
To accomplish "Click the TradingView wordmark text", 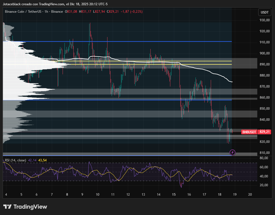I will (x=30, y=207).
